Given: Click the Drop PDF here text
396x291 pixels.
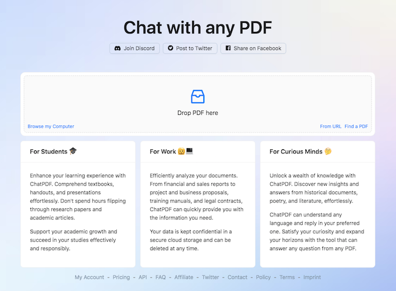Looking at the screenshot, I should click(197, 113).
